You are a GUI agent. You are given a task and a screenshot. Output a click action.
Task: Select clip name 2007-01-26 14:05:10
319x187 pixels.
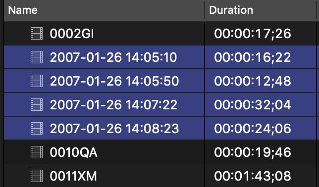[x=113, y=57]
